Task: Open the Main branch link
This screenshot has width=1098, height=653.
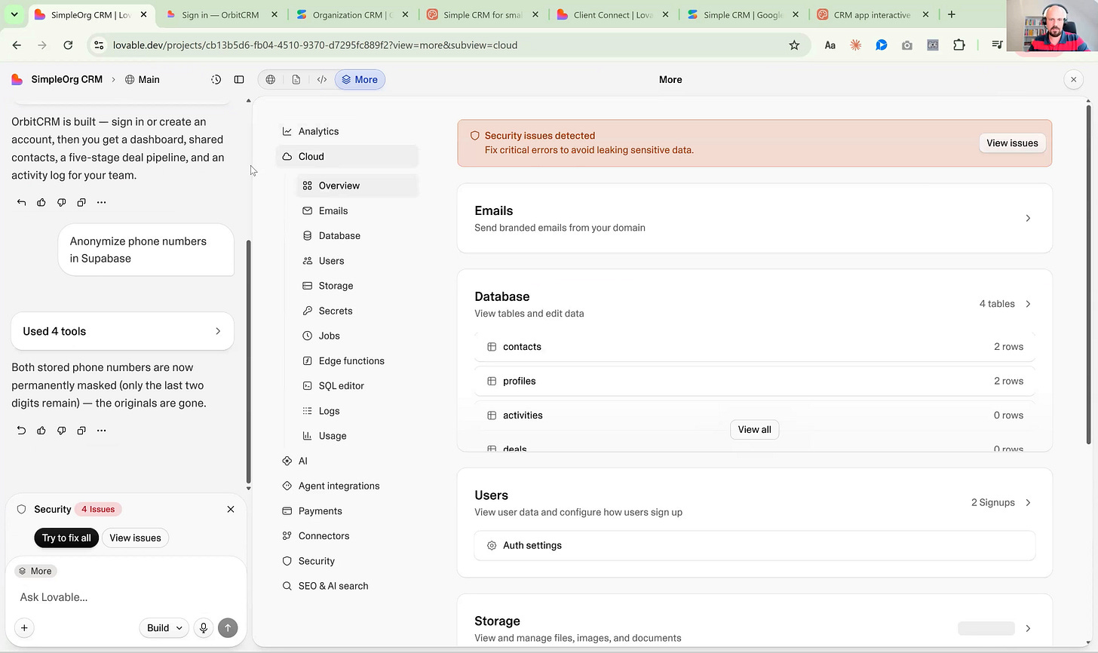Action: point(143,79)
